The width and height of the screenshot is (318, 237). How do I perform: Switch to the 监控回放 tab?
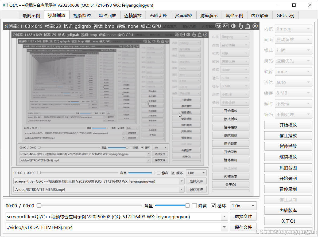[107, 15]
